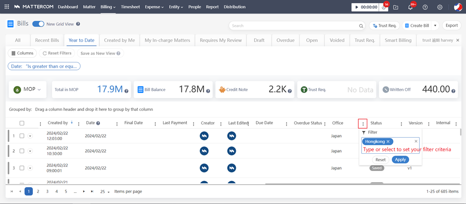Screen dimensions: 466x204
Task: Toggle the New Grid View switch
Action: click(x=38, y=24)
